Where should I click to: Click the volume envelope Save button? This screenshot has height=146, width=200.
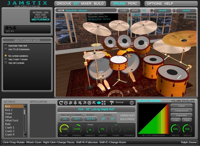pyautogui.click(x=186, y=120)
